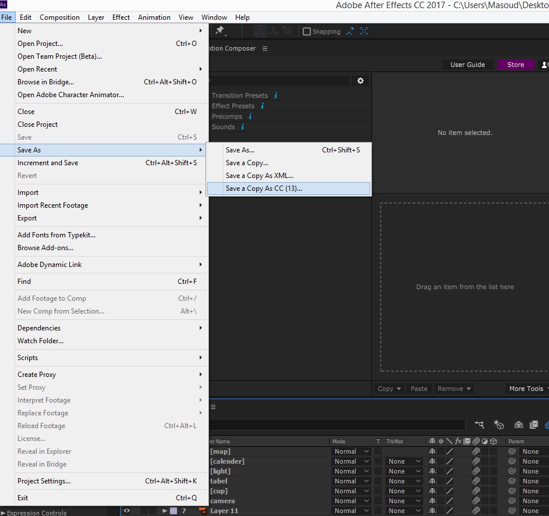Select the Puppet Pin tool
549x516 pixels.
pos(220,31)
